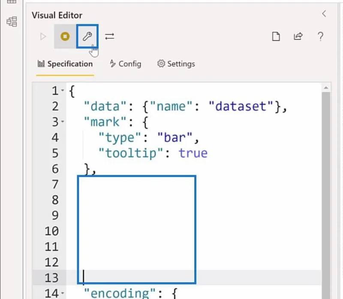The width and height of the screenshot is (343, 299).
Task: Click the editor scrollbar up arrow
Action: 326,88
